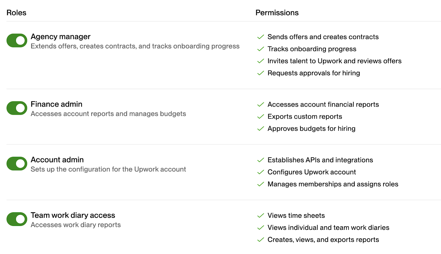
Task: Click the Roles column header
Action: pos(17,13)
